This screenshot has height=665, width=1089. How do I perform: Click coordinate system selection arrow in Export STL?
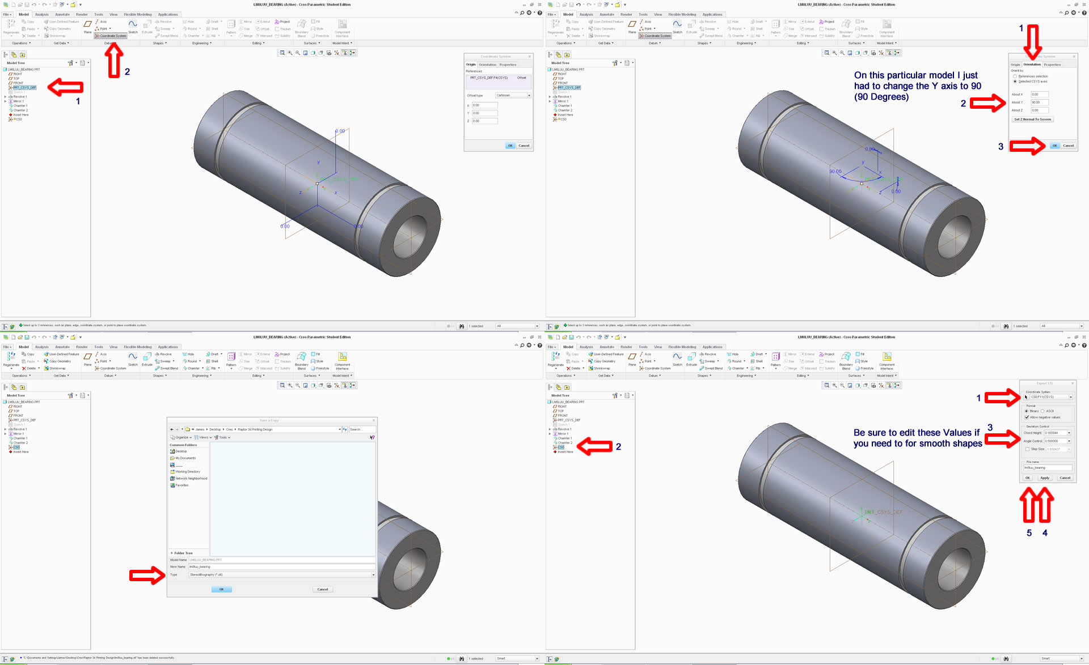pyautogui.click(x=1026, y=397)
